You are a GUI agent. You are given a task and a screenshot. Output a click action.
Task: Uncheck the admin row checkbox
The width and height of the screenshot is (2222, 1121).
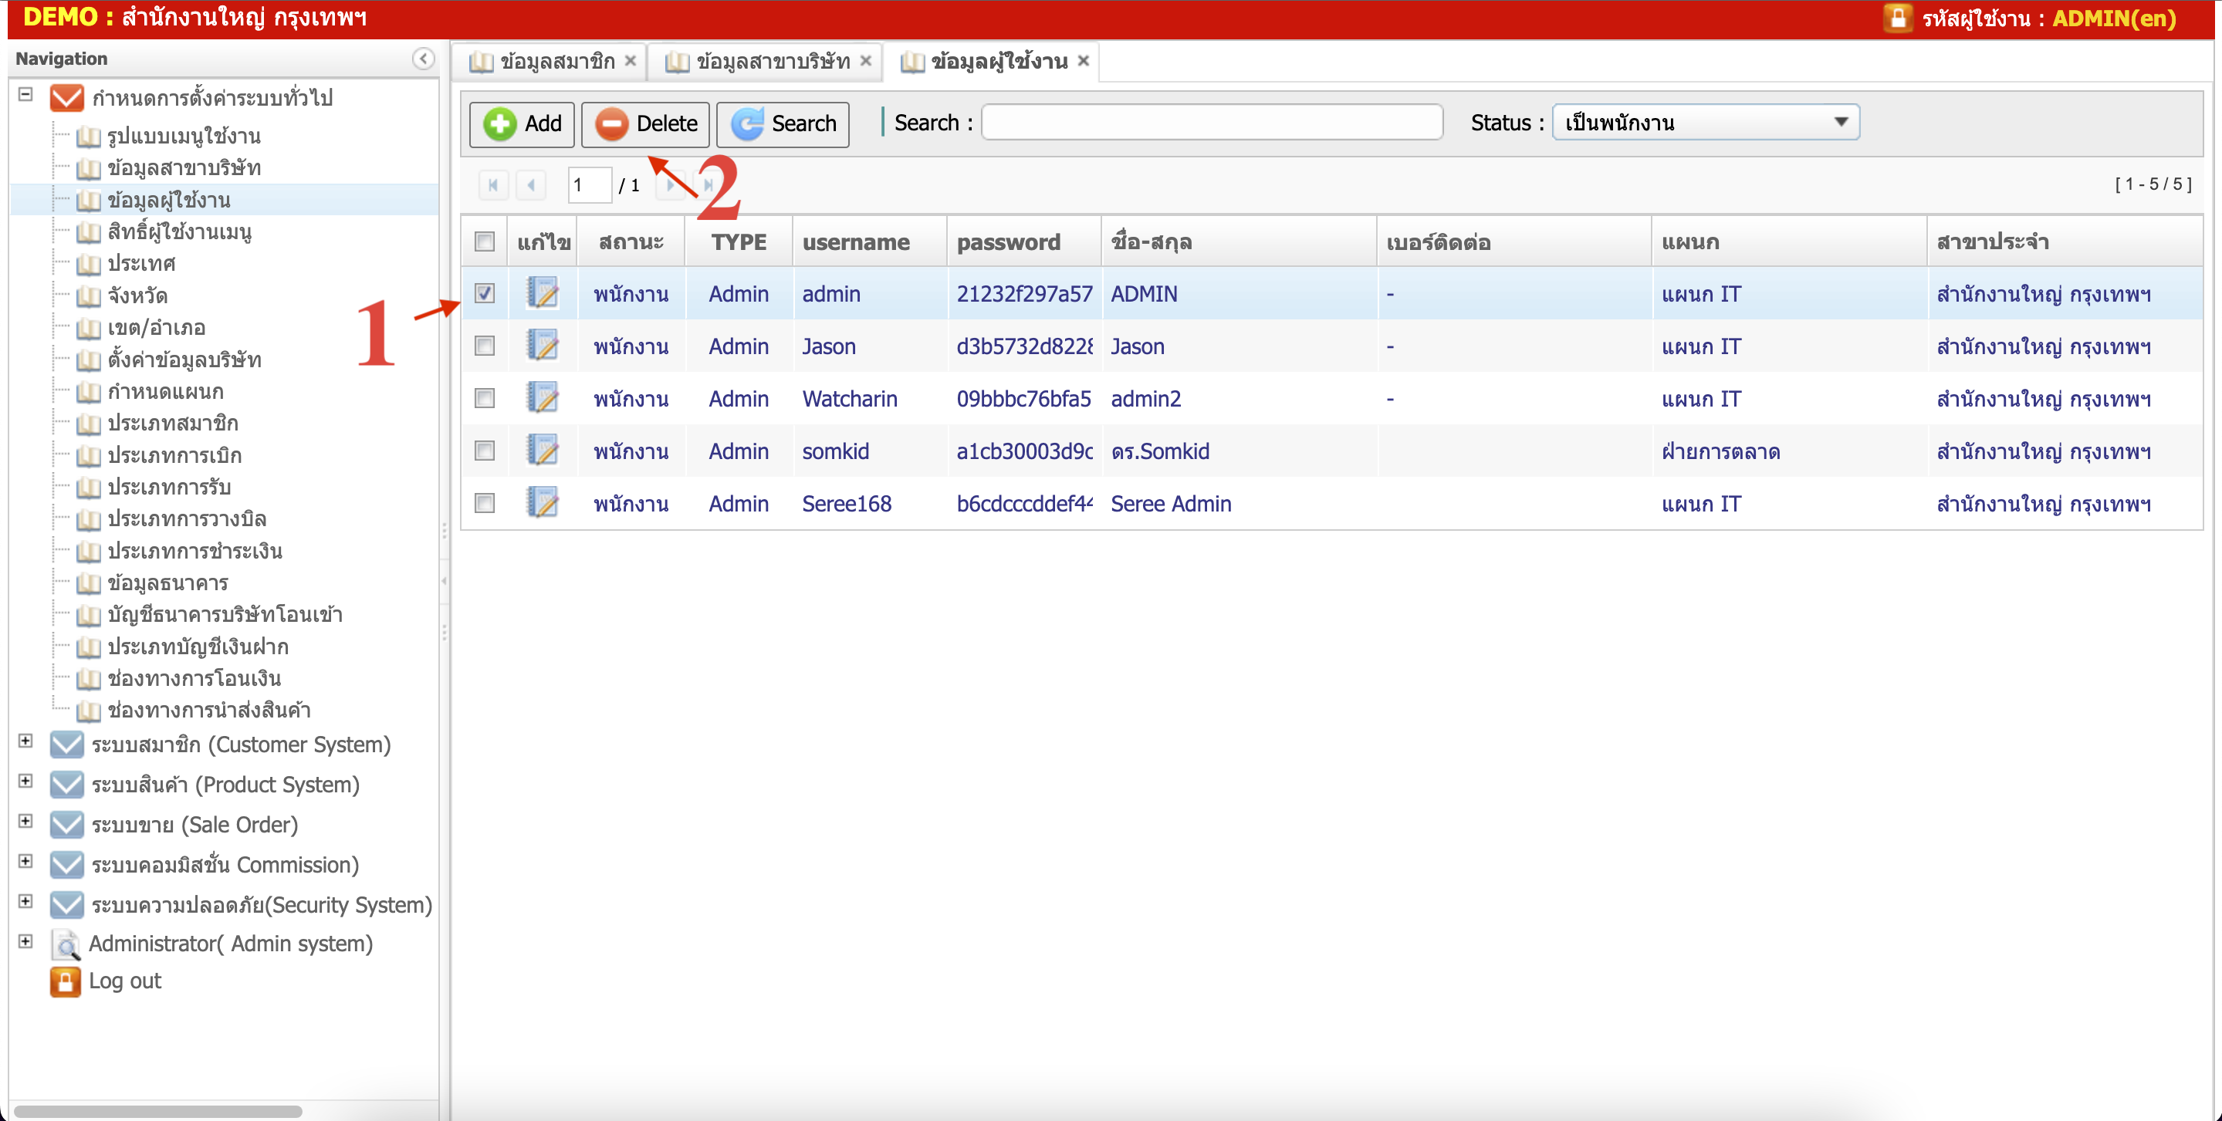[x=485, y=293]
